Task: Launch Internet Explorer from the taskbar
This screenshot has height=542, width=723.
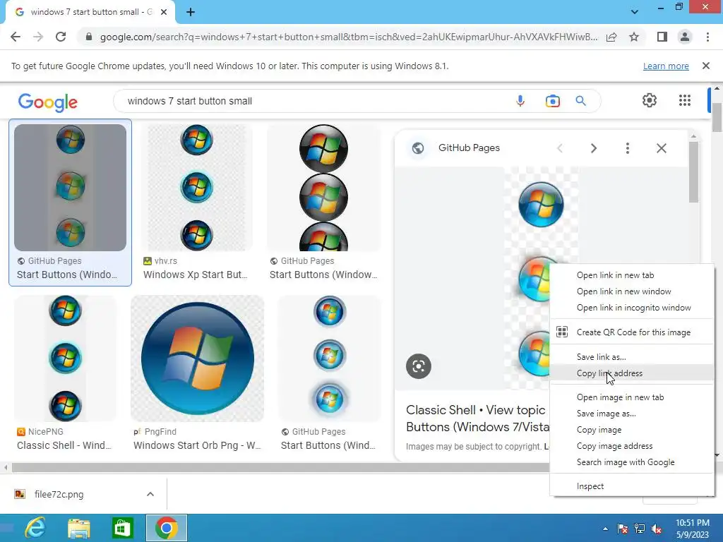Action: pyautogui.click(x=35, y=528)
